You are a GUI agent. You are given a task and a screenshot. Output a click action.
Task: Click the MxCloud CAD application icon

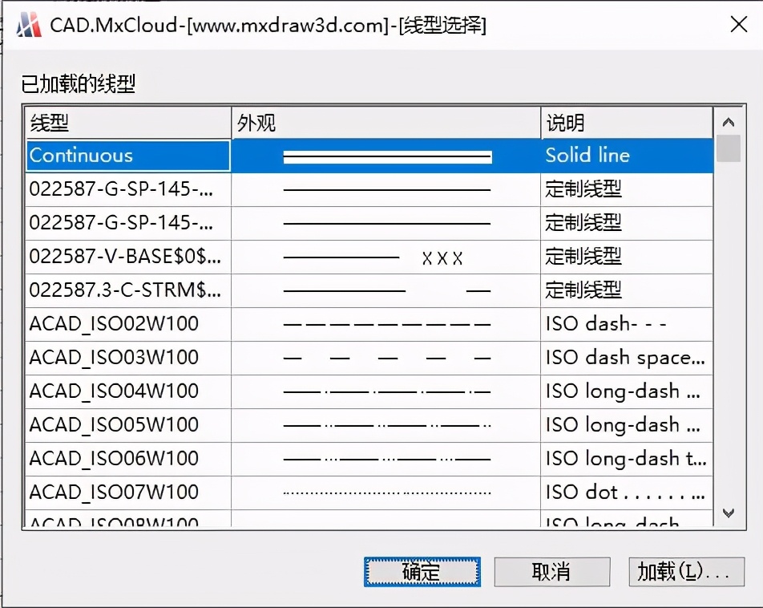click(28, 24)
